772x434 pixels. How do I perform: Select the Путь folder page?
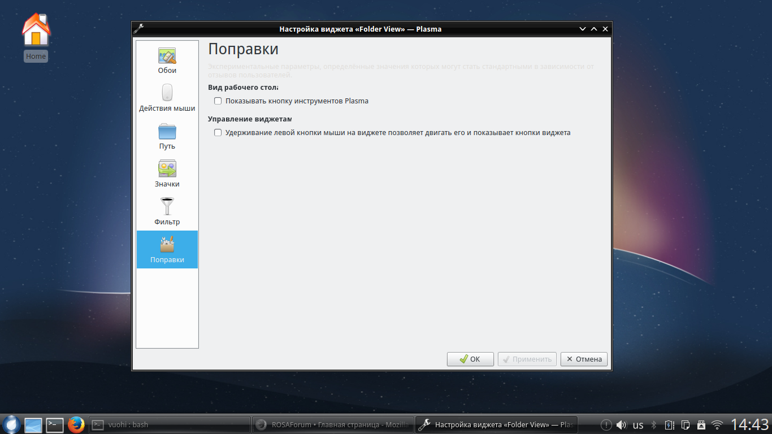coord(167,137)
